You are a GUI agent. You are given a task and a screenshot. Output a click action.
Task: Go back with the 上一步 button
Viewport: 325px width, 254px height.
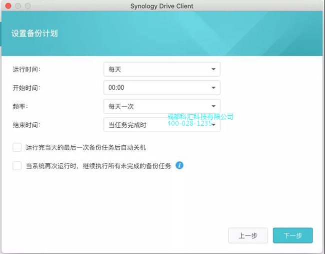point(248,235)
